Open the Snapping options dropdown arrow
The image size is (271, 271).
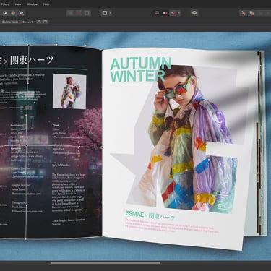click(178, 13)
